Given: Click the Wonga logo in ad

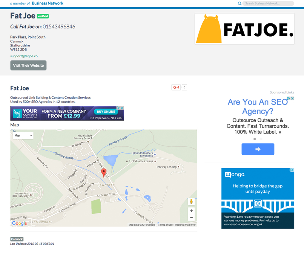Looking at the screenshot, I should point(235,175).
